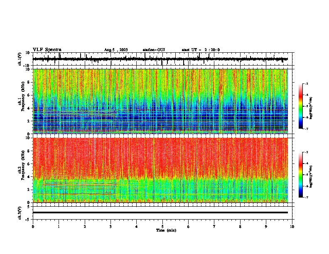Click the time axis tick label "5"
This screenshot has height=254, width=329.
coord(162,227)
